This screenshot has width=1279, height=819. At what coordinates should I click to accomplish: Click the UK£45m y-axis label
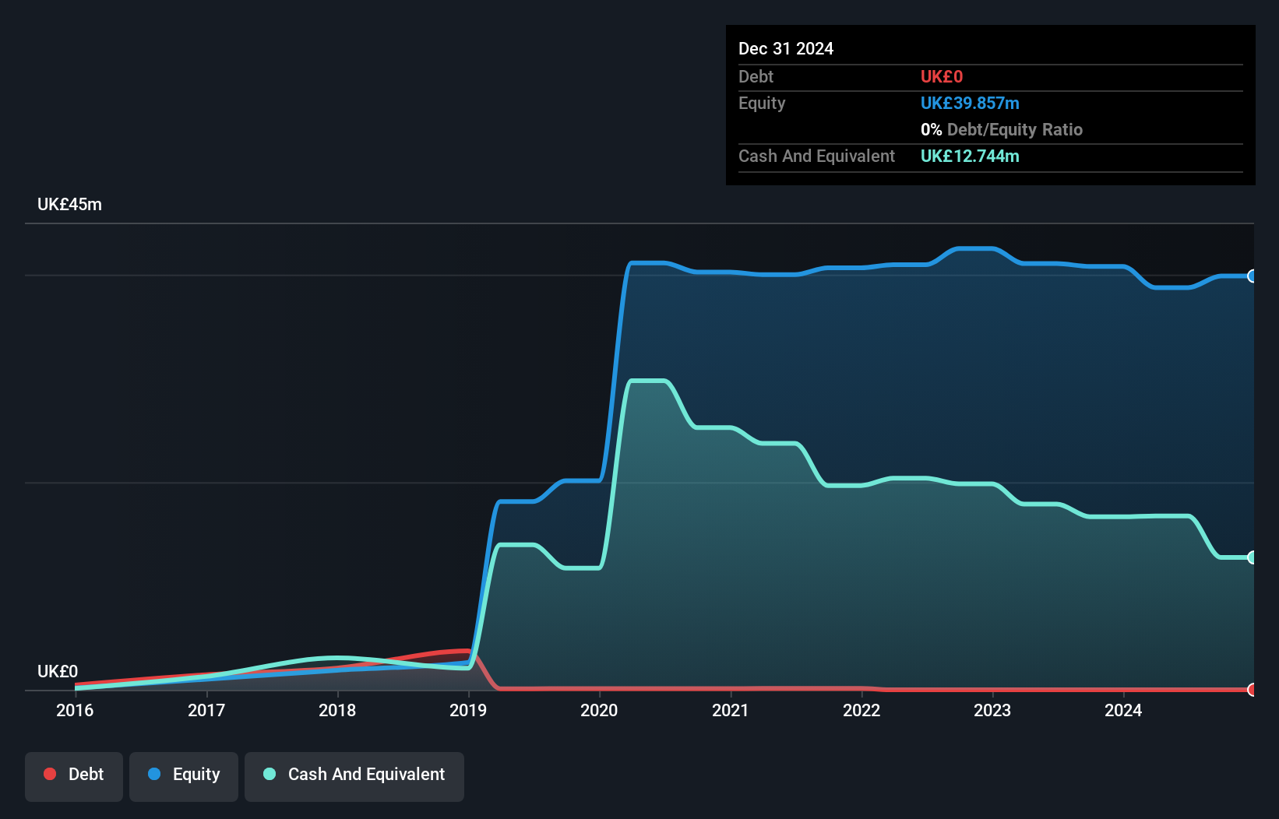tap(69, 205)
